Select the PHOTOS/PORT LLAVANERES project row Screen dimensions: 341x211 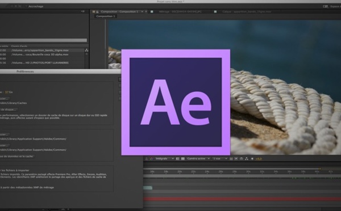[x=42, y=63]
